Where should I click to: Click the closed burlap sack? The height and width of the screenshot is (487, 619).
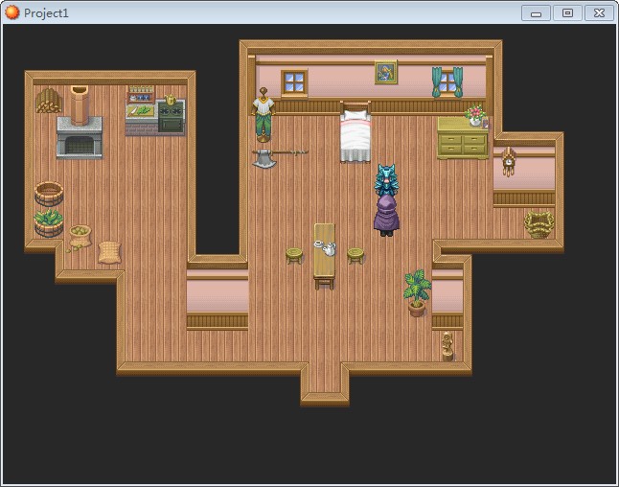109,251
